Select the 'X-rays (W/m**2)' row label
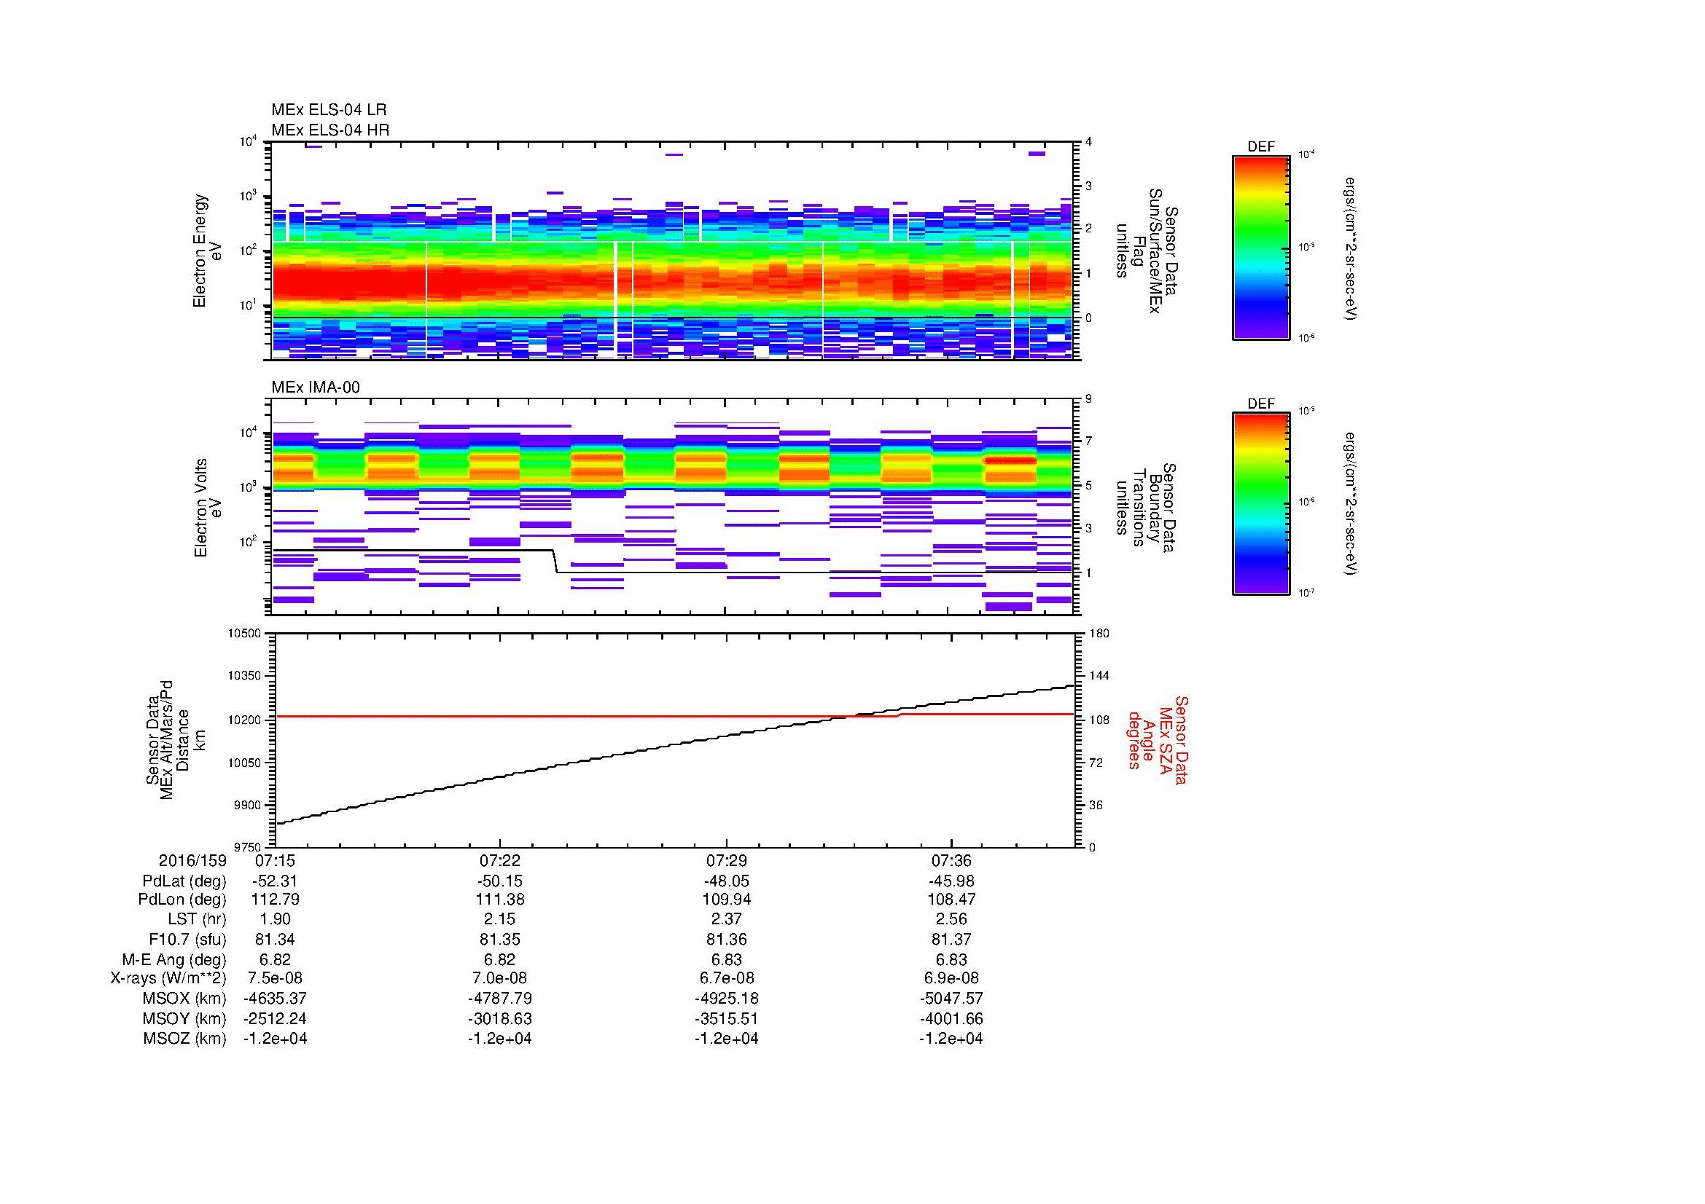 click(168, 978)
